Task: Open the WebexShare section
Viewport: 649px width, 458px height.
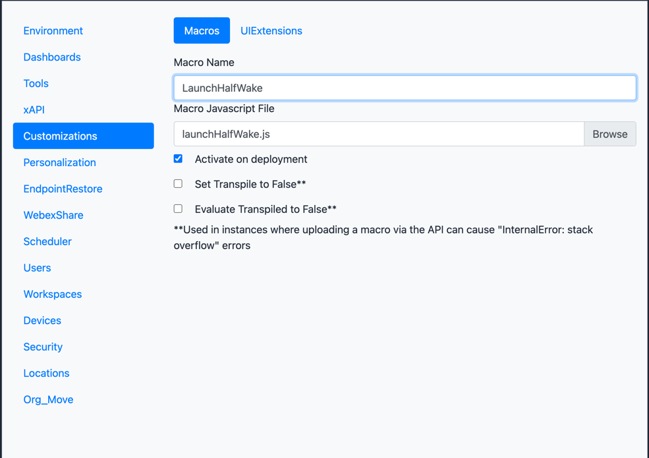Action: point(53,215)
